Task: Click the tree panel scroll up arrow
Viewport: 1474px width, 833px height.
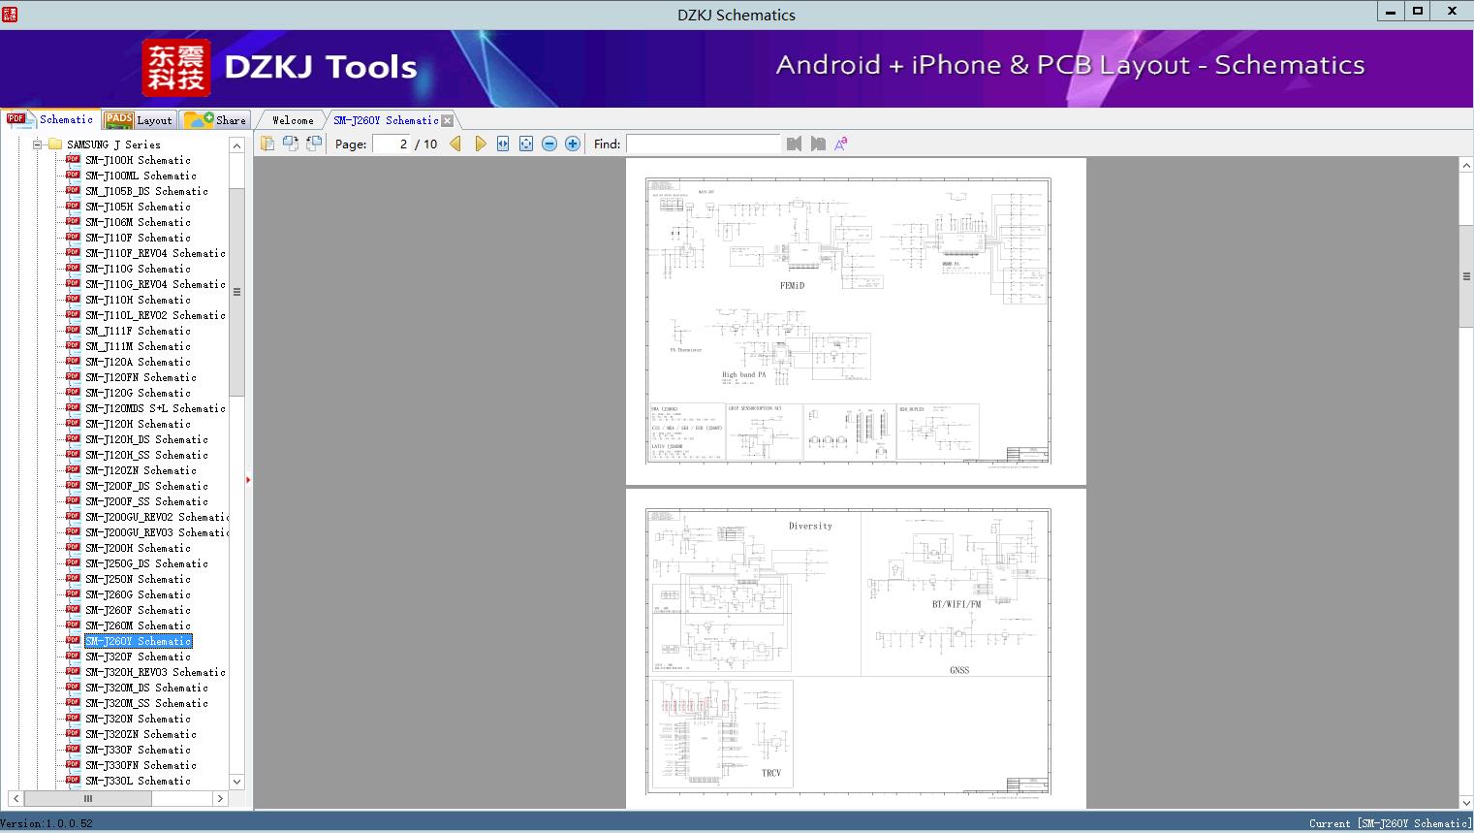Action: pos(236,145)
